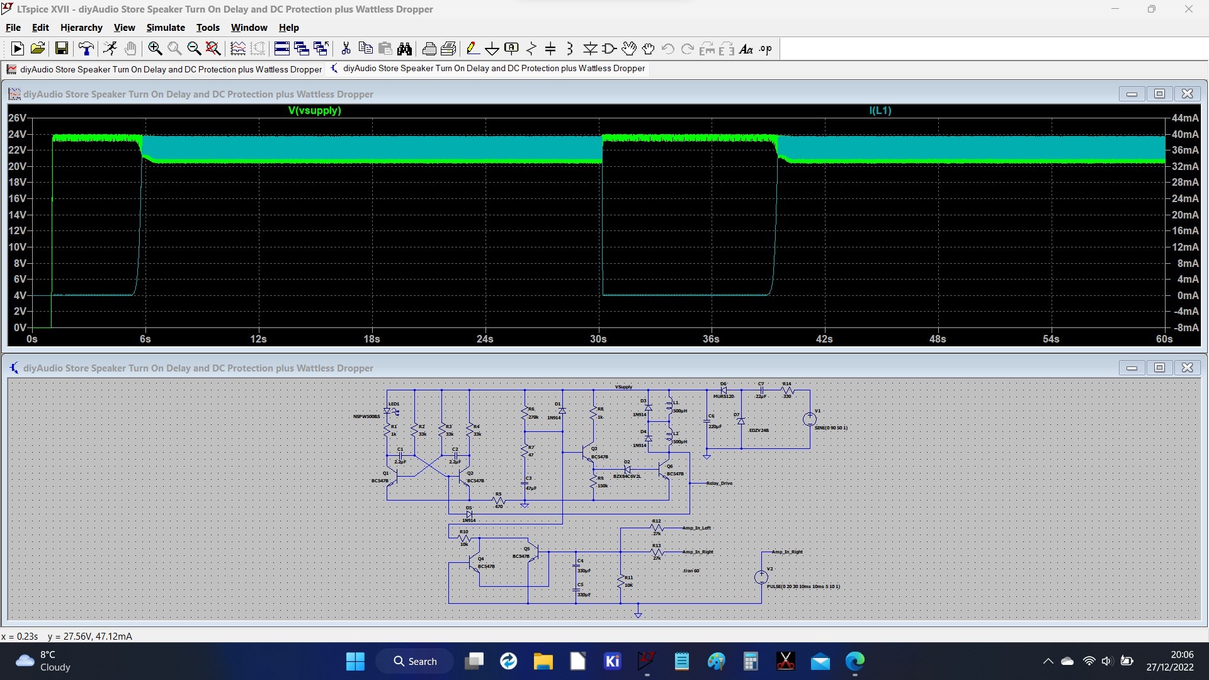Open Control Panel hammer icon
This screenshot has height=680, width=1209.
[86, 48]
